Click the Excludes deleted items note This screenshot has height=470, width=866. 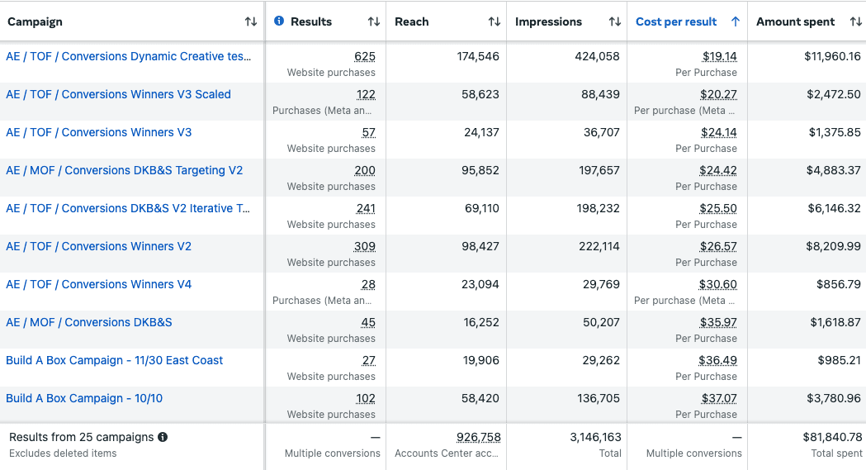(63, 453)
